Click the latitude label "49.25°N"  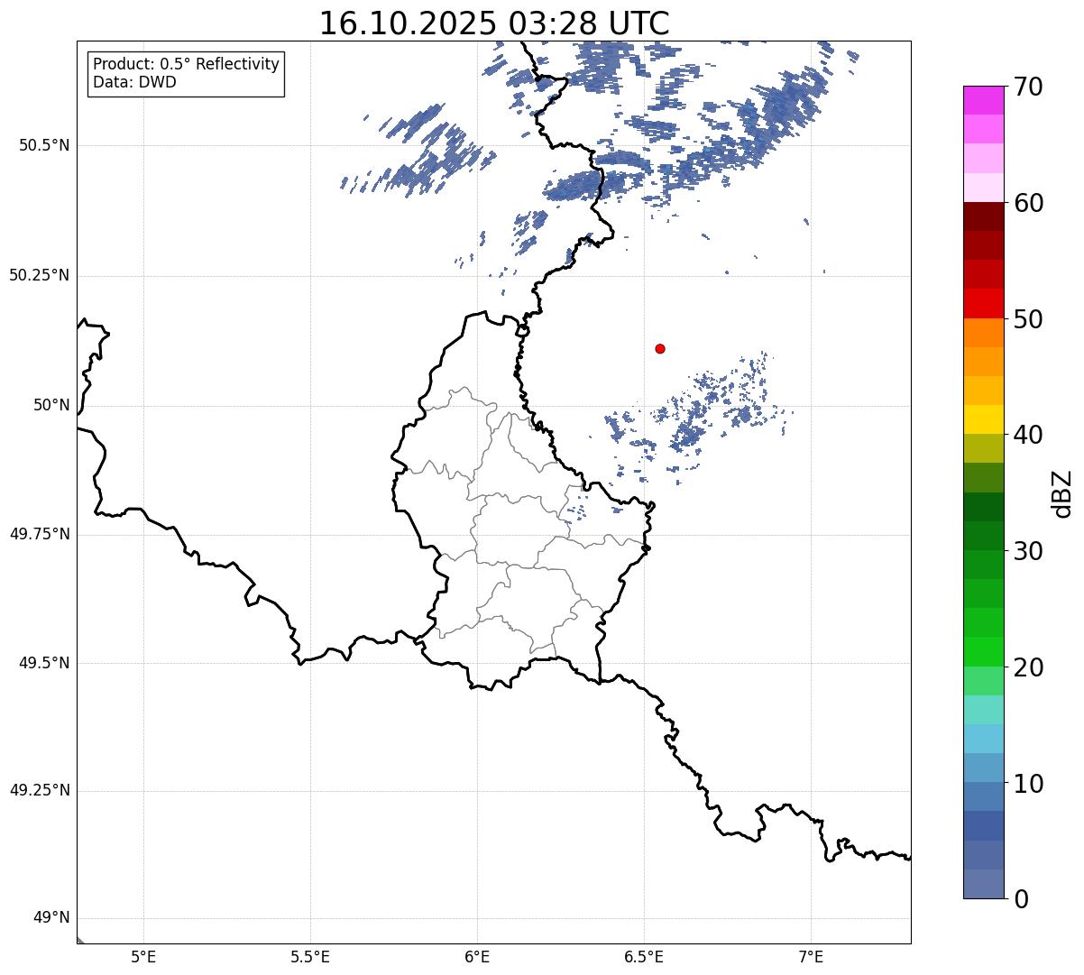coord(40,791)
